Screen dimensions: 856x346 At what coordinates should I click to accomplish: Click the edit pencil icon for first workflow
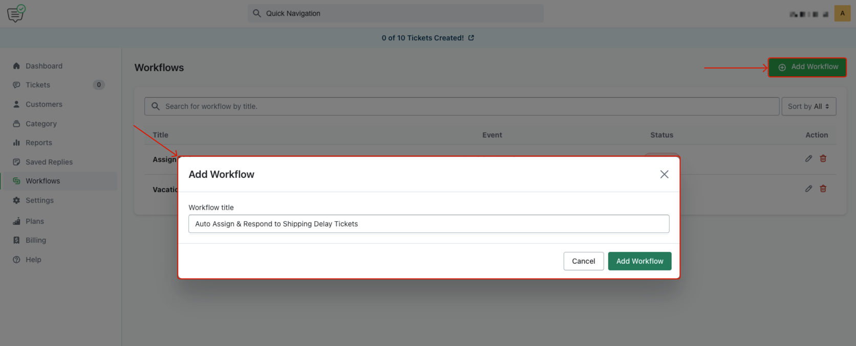point(808,158)
